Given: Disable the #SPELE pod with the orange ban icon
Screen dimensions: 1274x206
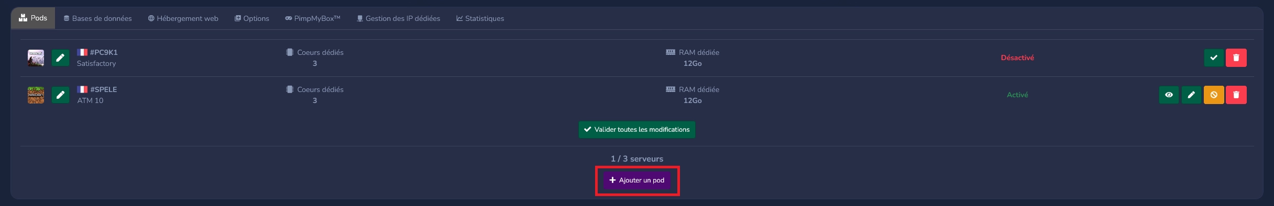Looking at the screenshot, I should coord(1214,95).
